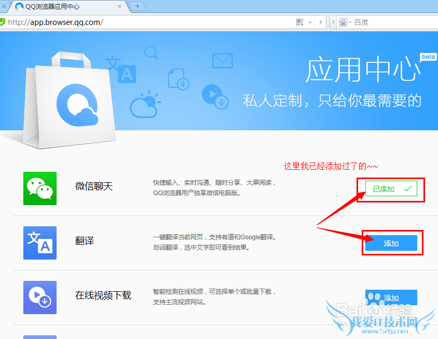The image size is (438, 339).
Task: Click the Translate app icon
Action: 40,243
